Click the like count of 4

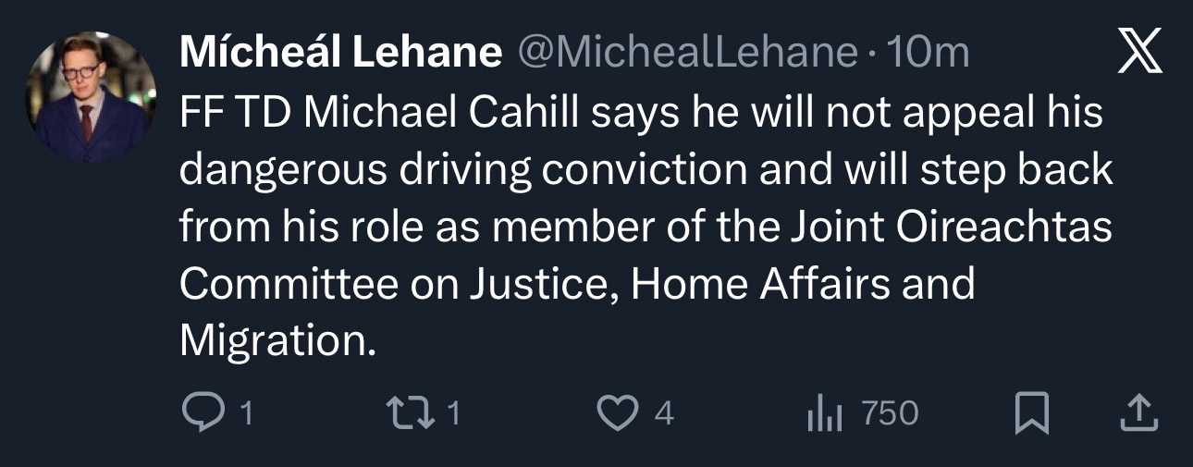point(663,413)
